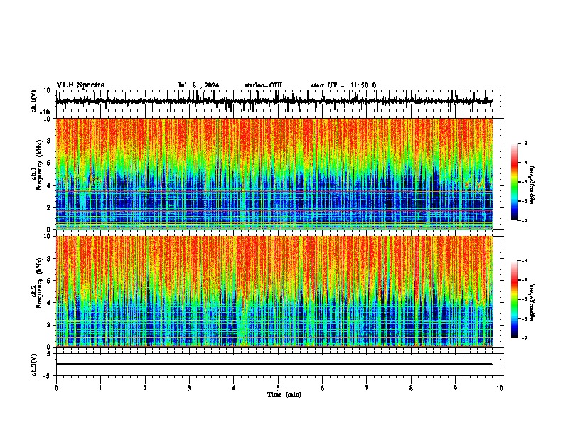563x435 pixels.
Task: Click the log(PSD) label beside ch.2 colorbar
Action: click(x=532, y=303)
